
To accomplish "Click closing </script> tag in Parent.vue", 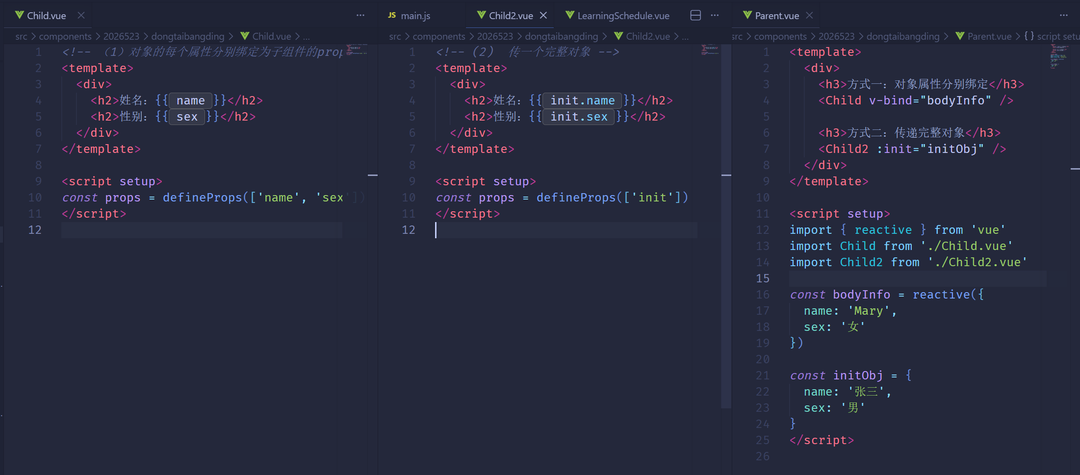I will coord(822,440).
